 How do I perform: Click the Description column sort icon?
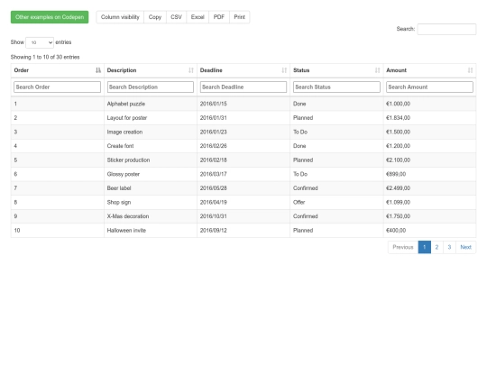(191, 70)
